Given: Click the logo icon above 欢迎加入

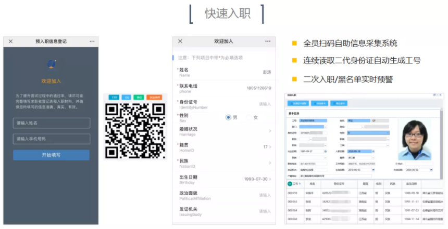Looking at the screenshot, I should click(x=52, y=64).
